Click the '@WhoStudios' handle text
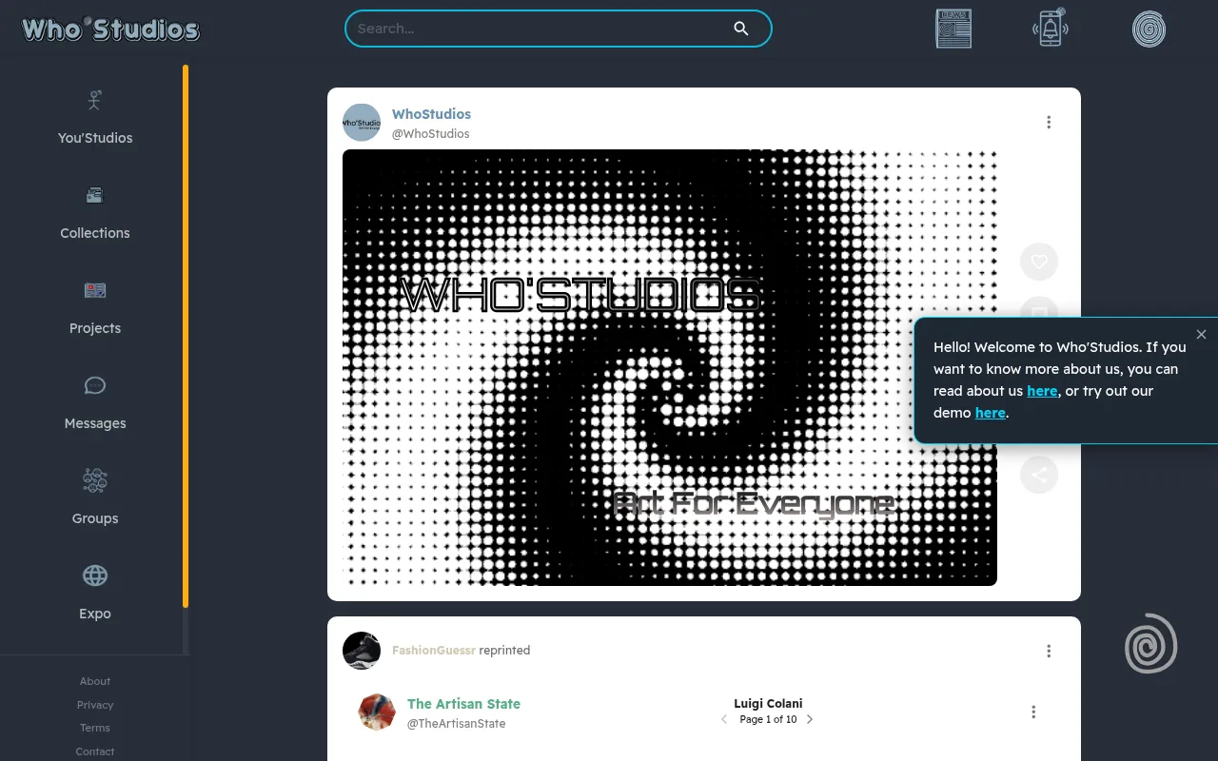 [x=431, y=134]
